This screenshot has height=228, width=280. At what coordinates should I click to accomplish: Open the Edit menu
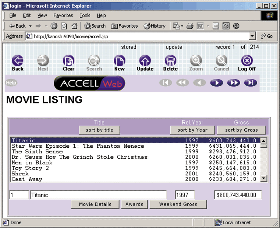26,15
